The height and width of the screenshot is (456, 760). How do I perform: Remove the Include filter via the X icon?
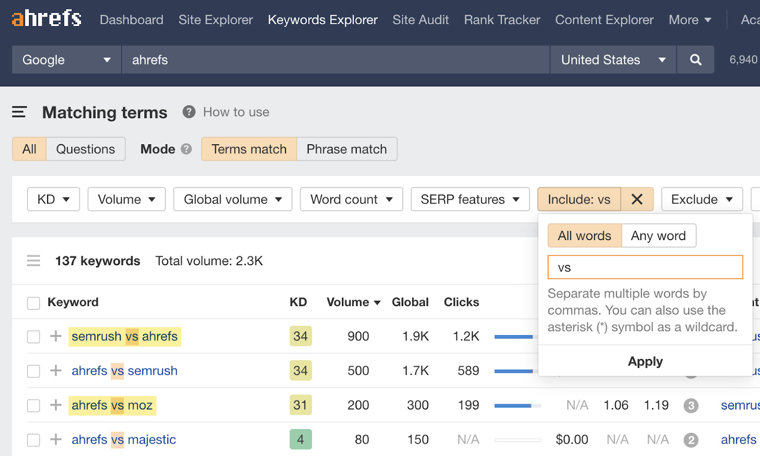(x=636, y=199)
